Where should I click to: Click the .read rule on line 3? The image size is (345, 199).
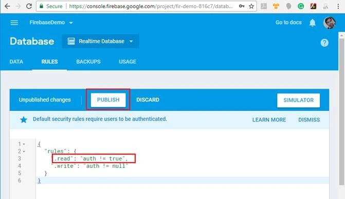point(90,158)
